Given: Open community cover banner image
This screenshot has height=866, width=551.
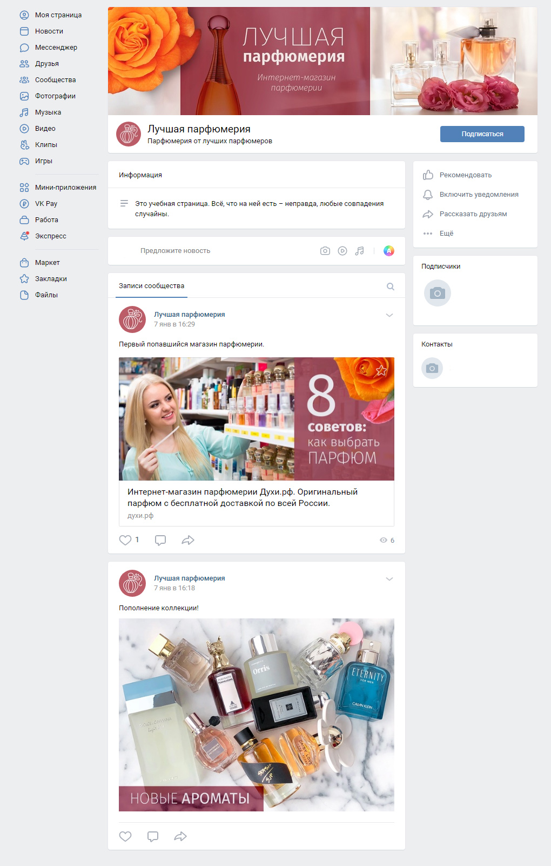Looking at the screenshot, I should point(322,61).
